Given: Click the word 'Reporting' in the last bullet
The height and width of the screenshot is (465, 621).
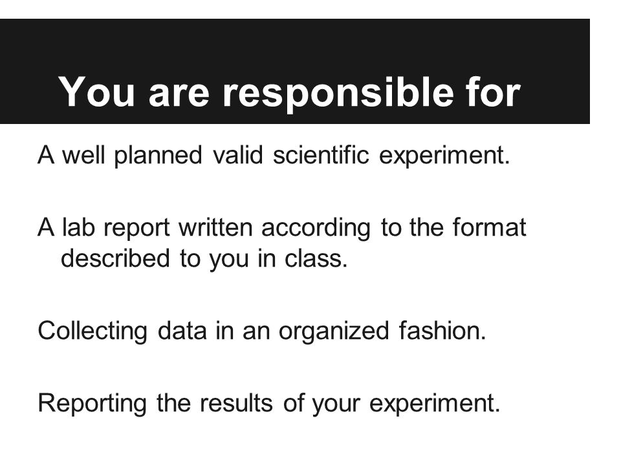Looking at the screenshot, I should 93,404.
